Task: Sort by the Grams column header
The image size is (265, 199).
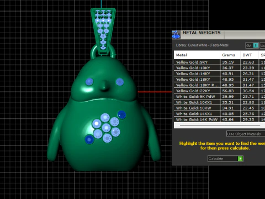Action: coord(230,55)
